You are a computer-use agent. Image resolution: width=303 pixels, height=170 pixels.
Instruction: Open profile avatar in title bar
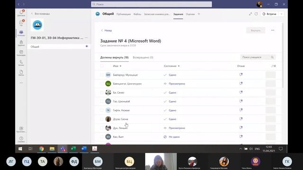click(x=259, y=4)
